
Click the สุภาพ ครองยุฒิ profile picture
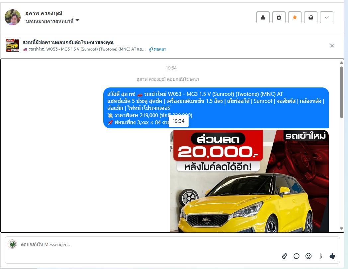(x=13, y=17)
